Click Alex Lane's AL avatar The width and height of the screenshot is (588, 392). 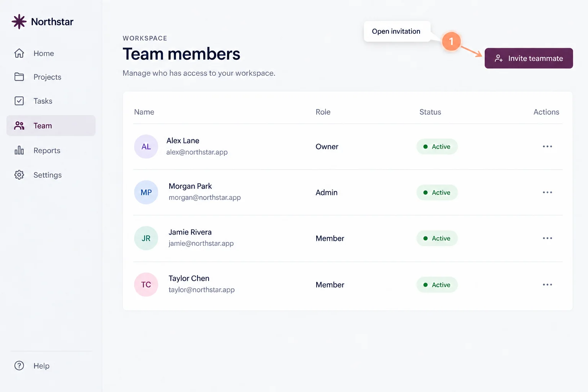tap(146, 147)
